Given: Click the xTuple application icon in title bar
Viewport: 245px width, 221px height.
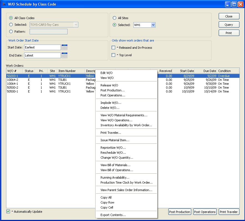Looking at the screenshot, I should 4,4.
